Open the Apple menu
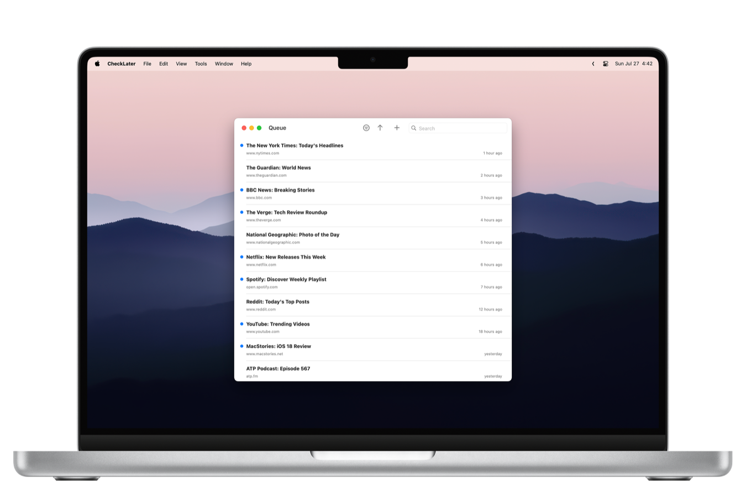Viewport: 746px width, 485px height. coord(97,64)
